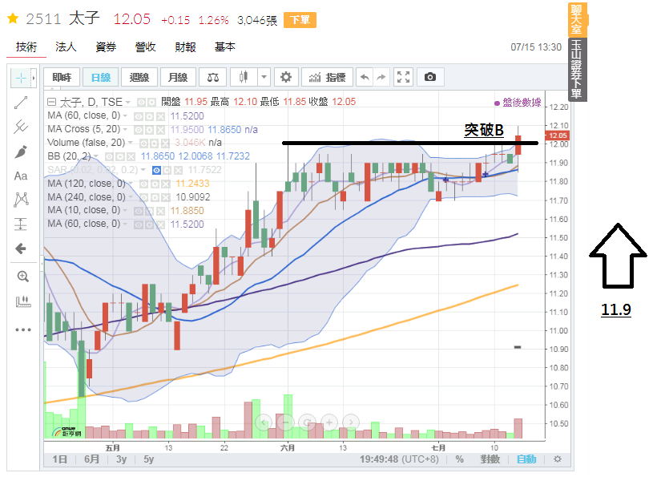Undo the last chart action

point(365,77)
